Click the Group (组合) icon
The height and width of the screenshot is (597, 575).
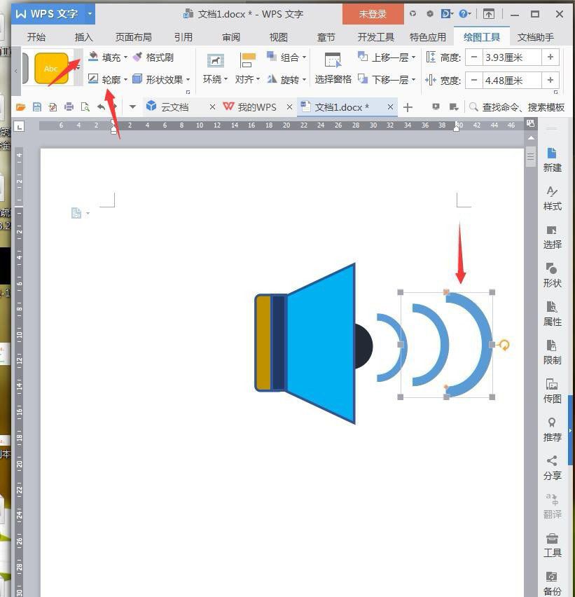[x=272, y=56]
